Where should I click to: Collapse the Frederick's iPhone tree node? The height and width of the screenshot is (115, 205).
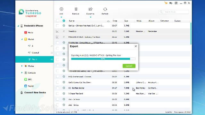[x=18, y=26]
